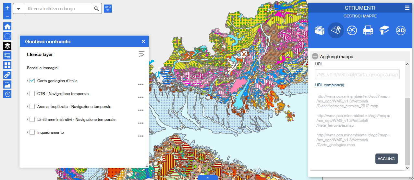Click the time history clock icon

click(x=7, y=94)
